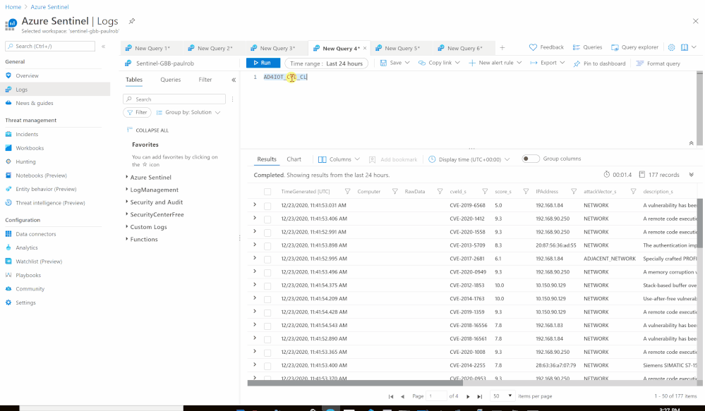Change items per page dropdown
705x411 pixels.
point(502,396)
